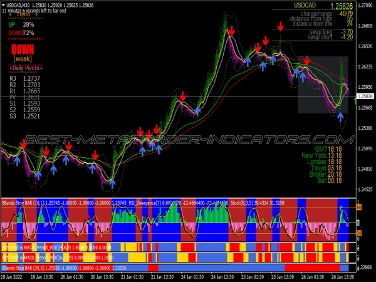Click the 1.26805 price axis label
Image resolution: width=376 pixels, height=282 pixels.
[x=365, y=26]
